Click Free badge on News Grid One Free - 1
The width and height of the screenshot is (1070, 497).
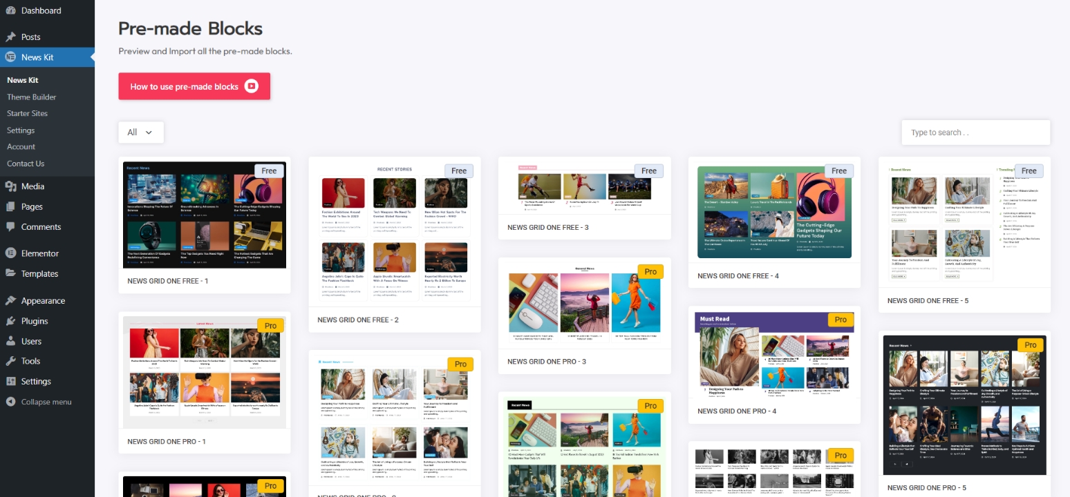click(x=269, y=170)
